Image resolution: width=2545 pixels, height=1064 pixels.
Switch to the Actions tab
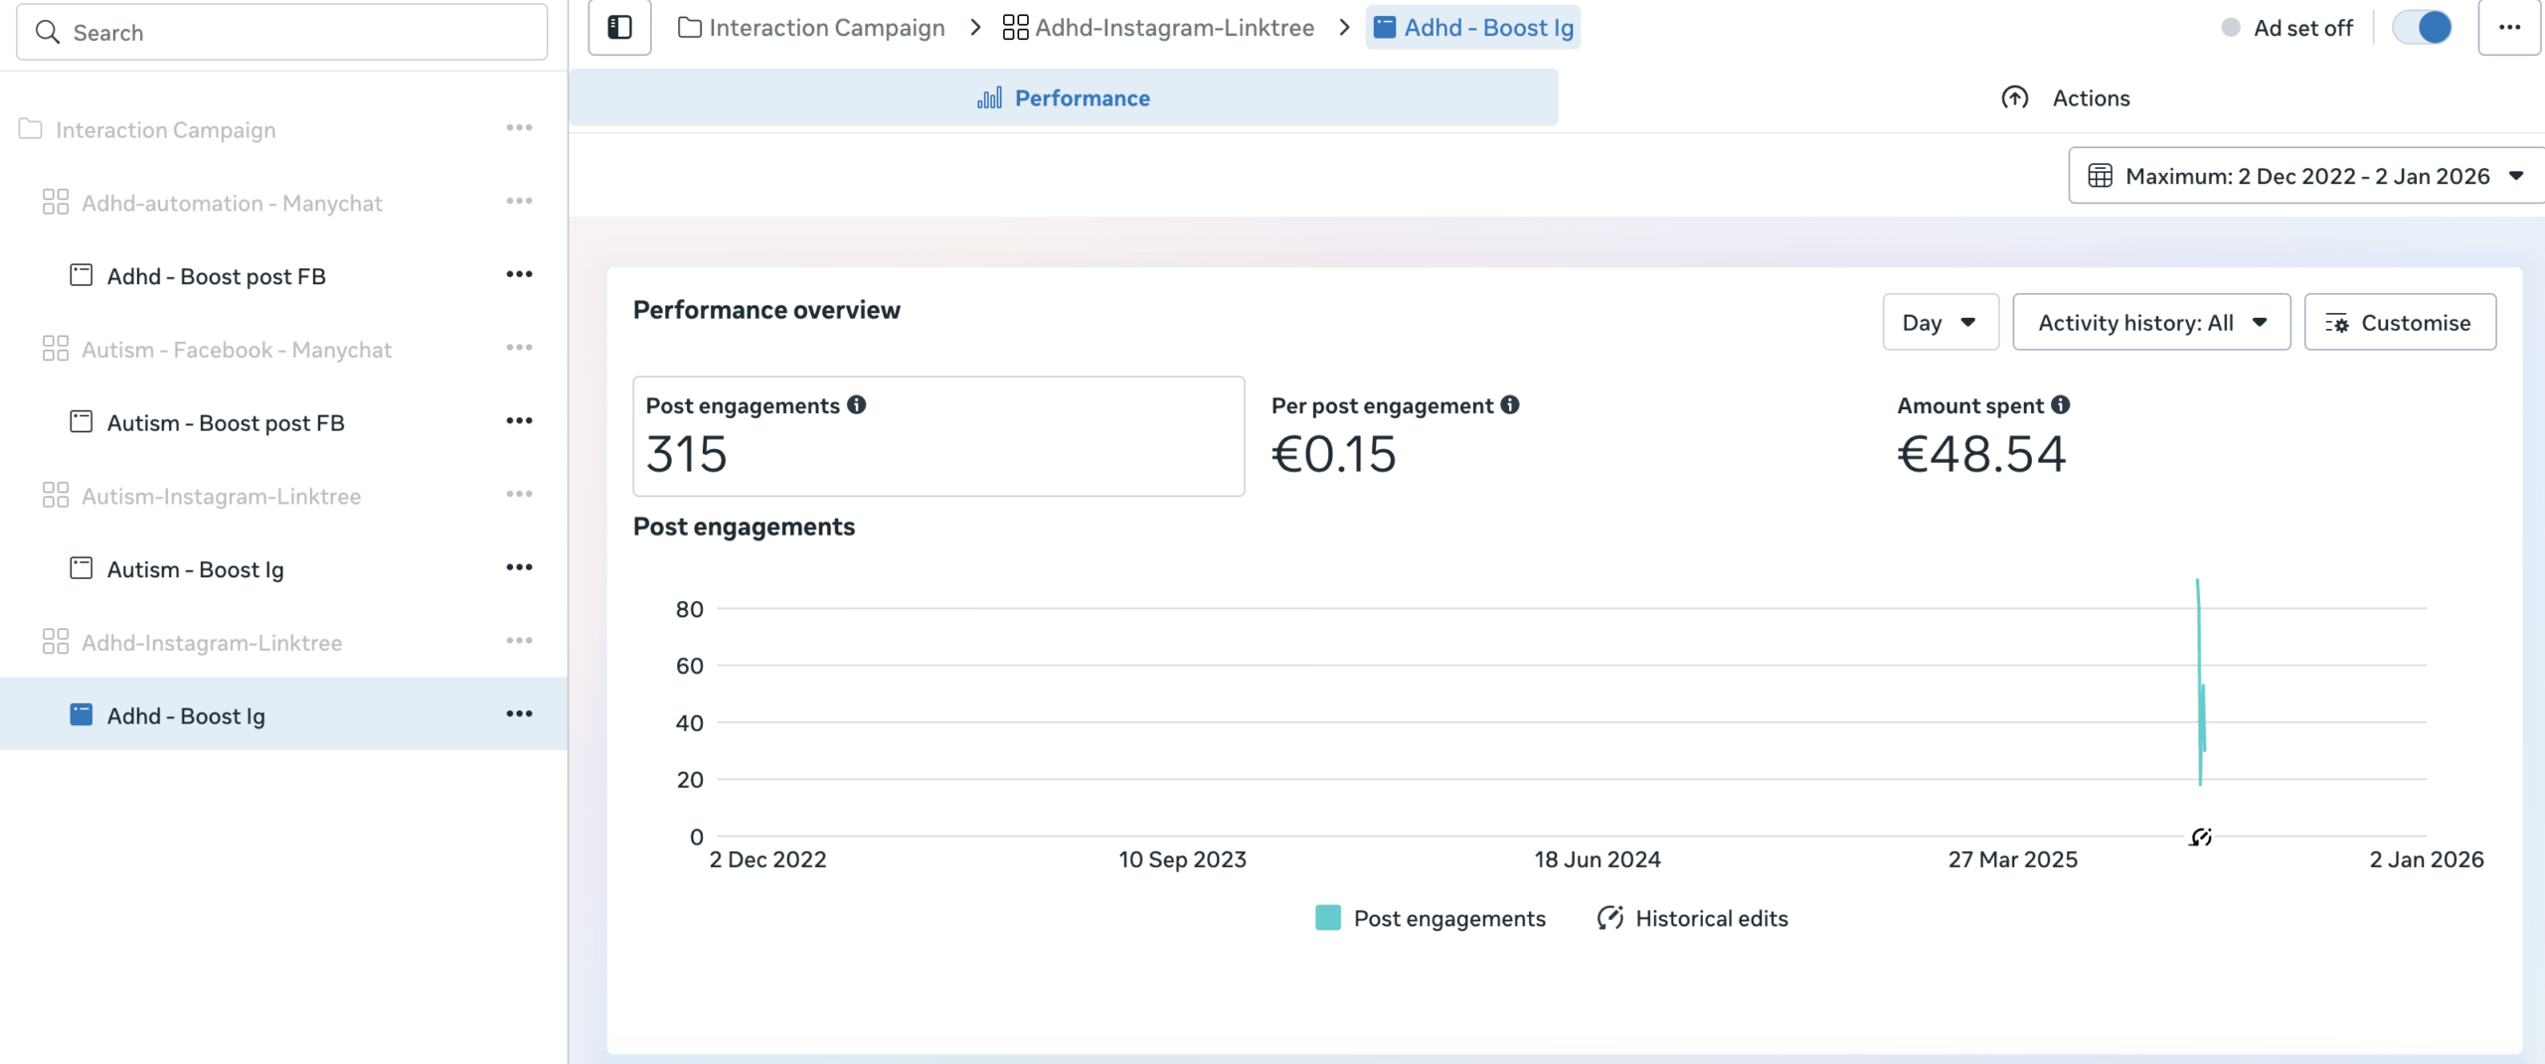point(2066,98)
